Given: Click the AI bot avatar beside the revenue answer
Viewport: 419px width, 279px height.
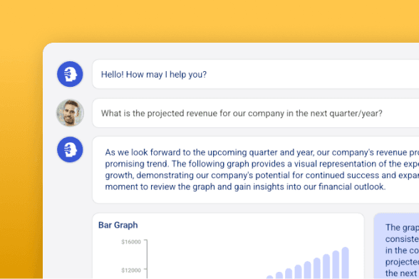Looking at the screenshot, I should 70,149.
